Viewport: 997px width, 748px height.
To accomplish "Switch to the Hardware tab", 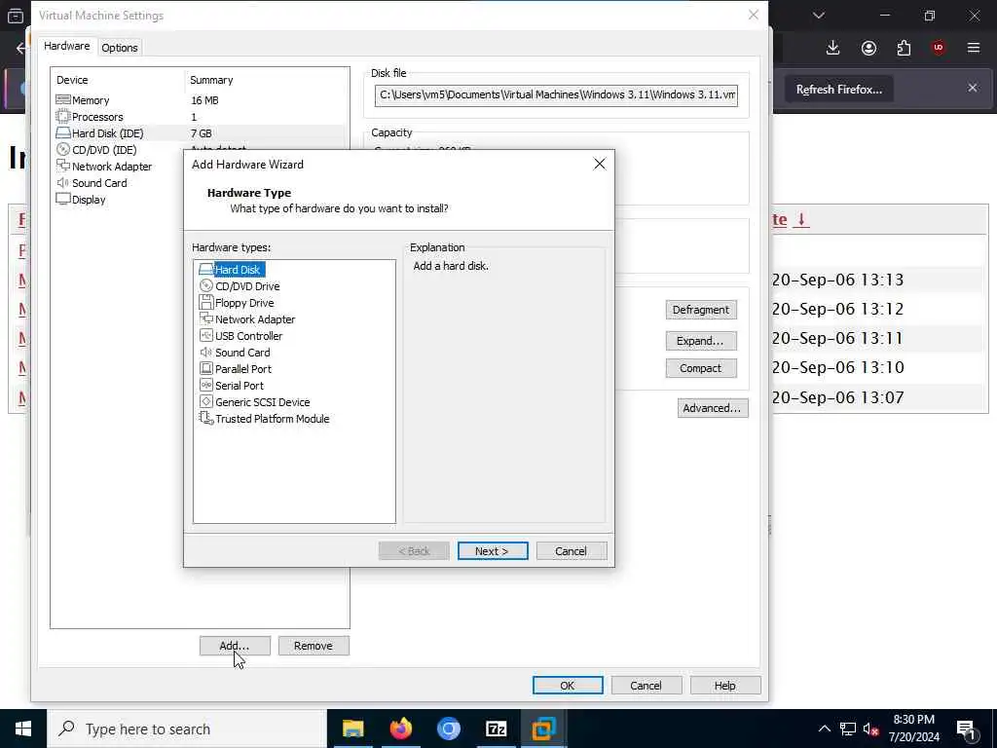I will click(x=67, y=46).
